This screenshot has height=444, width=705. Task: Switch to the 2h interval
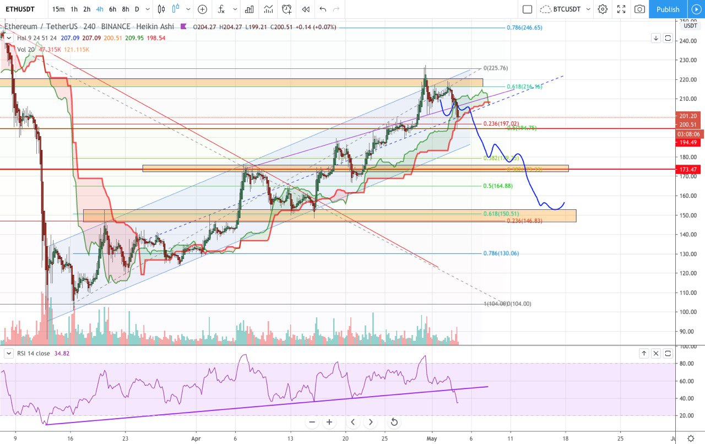[87, 9]
